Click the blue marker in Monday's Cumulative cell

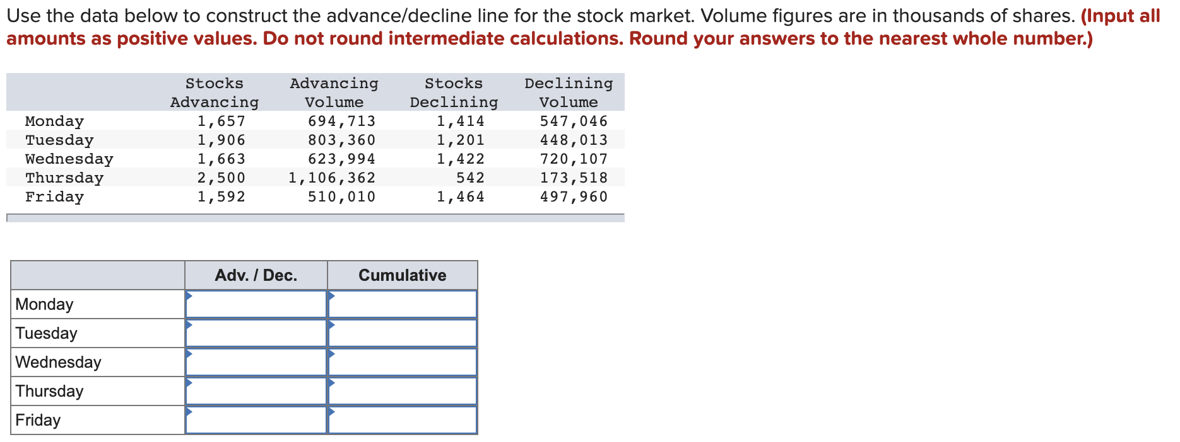[331, 296]
